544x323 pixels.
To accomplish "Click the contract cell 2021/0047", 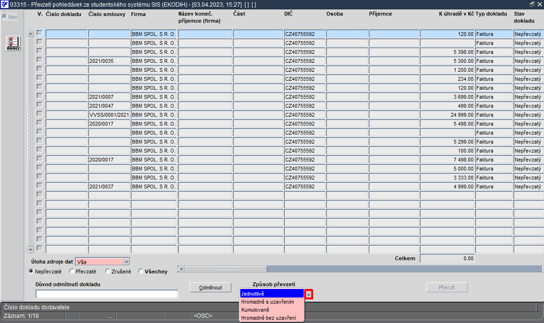I will point(109,106).
